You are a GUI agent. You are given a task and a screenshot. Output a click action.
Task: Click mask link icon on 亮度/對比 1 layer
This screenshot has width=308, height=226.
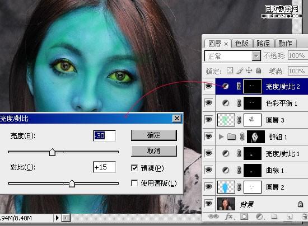[239, 153]
